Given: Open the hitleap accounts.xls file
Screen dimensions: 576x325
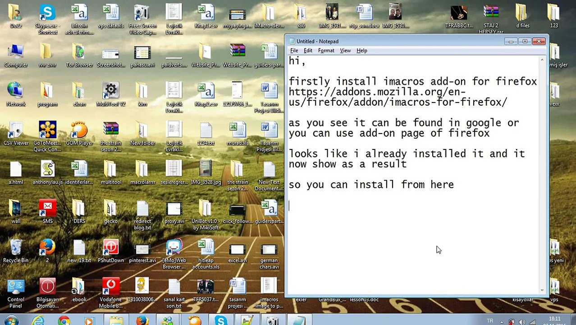Looking at the screenshot, I should pos(206,254).
